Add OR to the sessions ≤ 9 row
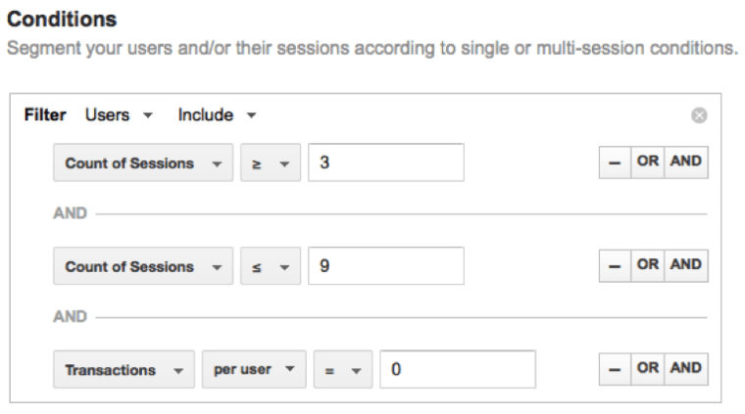The width and height of the screenshot is (745, 414). click(648, 265)
